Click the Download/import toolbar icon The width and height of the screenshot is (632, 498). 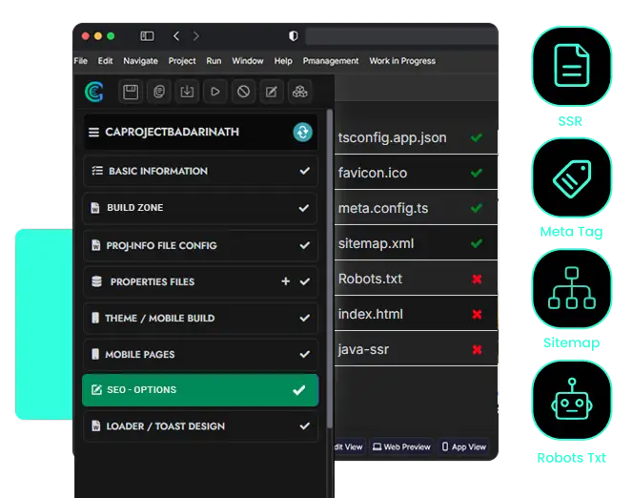click(x=187, y=92)
